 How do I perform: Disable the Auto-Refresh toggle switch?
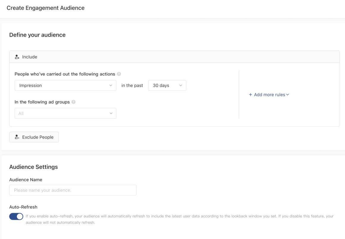(x=16, y=216)
